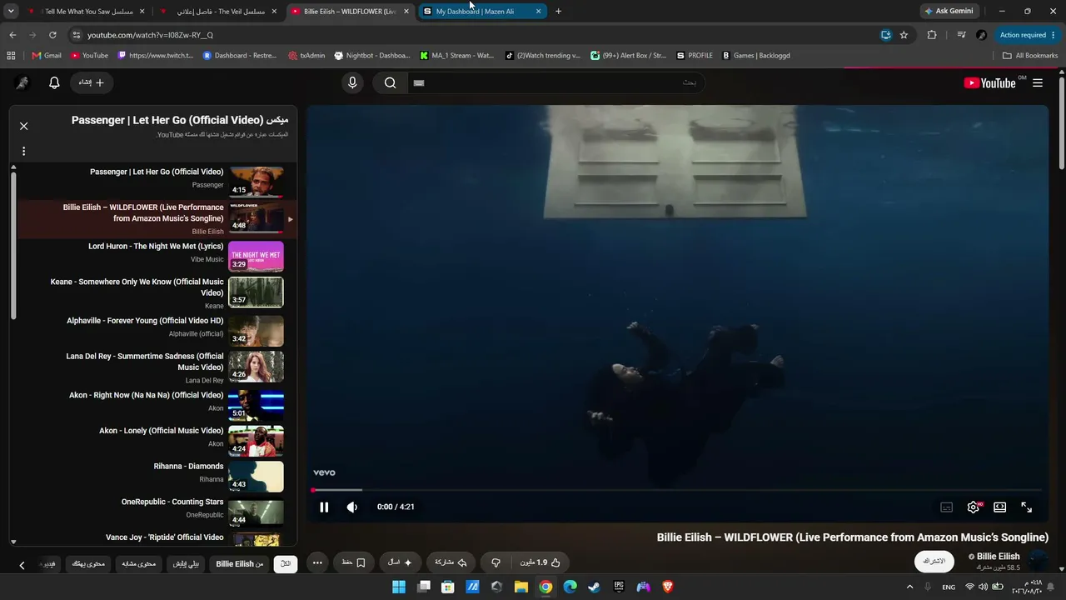This screenshot has height=600, width=1066.
Task: Select the 'من Billie Eilish' filter chip
Action: point(240,563)
